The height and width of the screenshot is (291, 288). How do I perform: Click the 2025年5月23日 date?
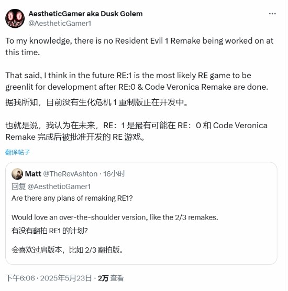pyautogui.click(x=66, y=278)
